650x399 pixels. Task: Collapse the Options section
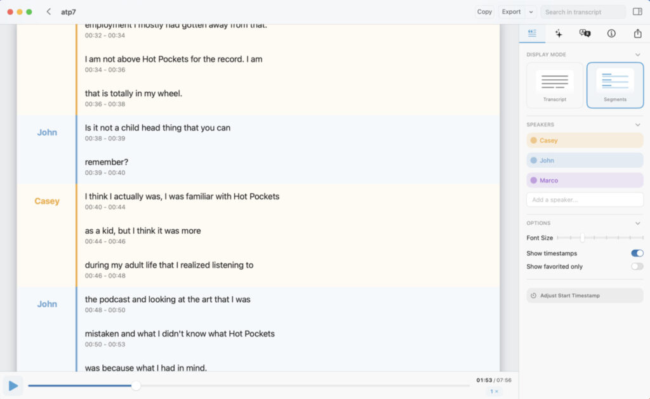637,224
